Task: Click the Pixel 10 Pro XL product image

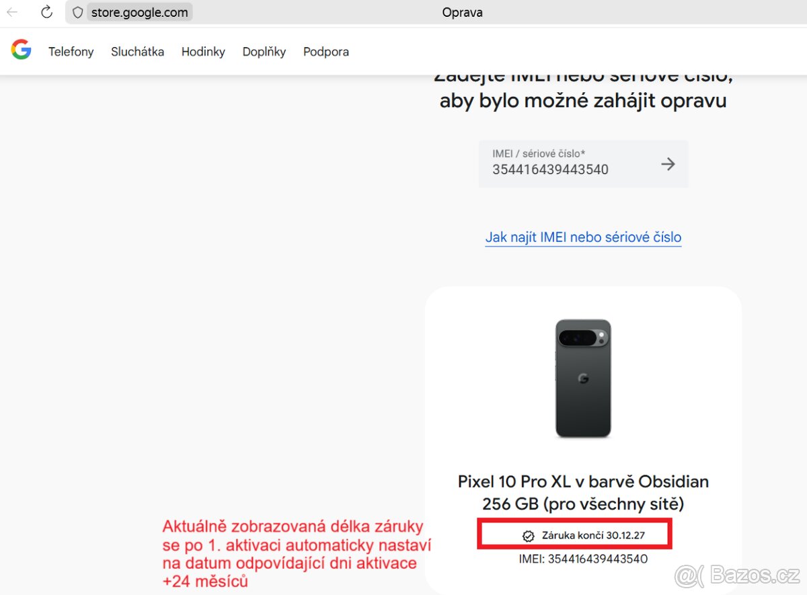Action: (583, 379)
